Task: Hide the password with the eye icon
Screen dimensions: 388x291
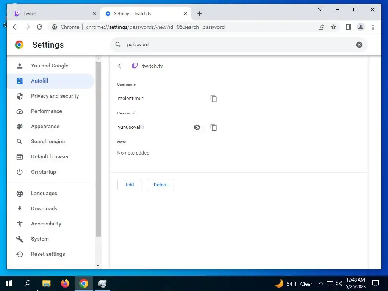Action: click(x=197, y=127)
